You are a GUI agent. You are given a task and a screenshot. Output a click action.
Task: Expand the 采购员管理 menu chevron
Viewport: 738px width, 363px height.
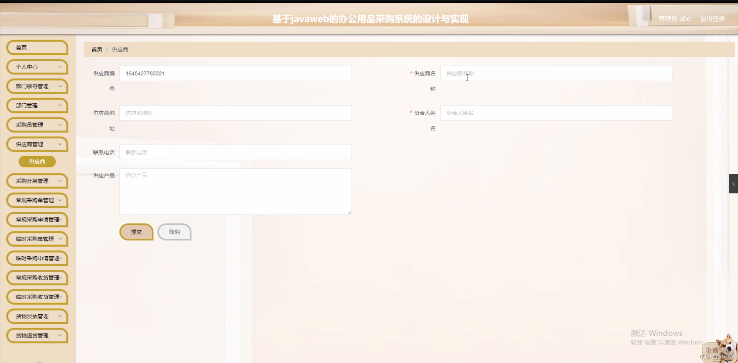click(60, 125)
